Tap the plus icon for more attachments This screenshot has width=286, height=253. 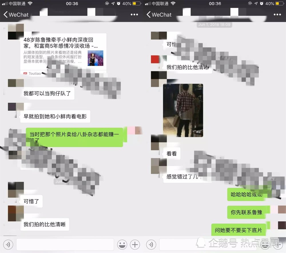tap(135, 244)
